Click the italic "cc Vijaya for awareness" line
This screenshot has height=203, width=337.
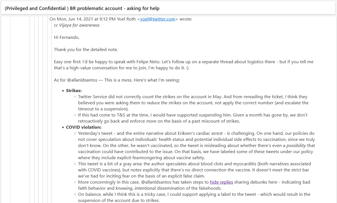coord(77,25)
